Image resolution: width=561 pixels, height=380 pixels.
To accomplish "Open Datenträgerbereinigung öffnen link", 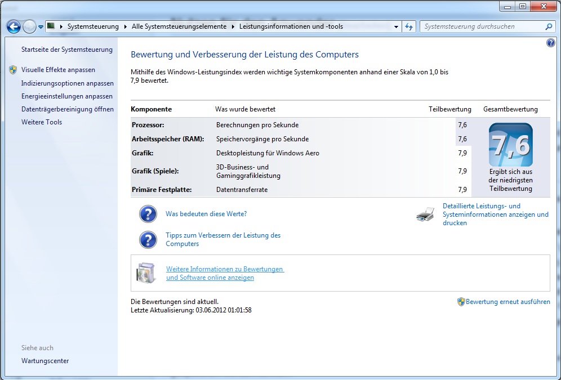I will click(68, 109).
